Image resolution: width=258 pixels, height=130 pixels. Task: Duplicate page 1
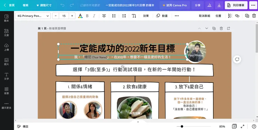tap(214, 28)
